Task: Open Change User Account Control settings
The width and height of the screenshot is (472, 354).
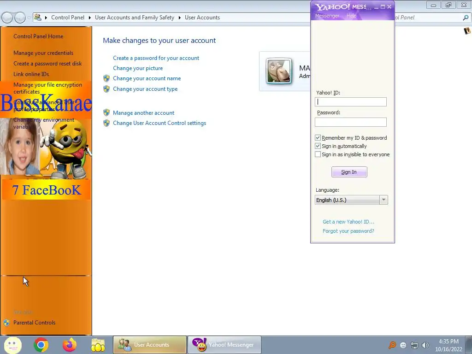Action: [x=159, y=123]
